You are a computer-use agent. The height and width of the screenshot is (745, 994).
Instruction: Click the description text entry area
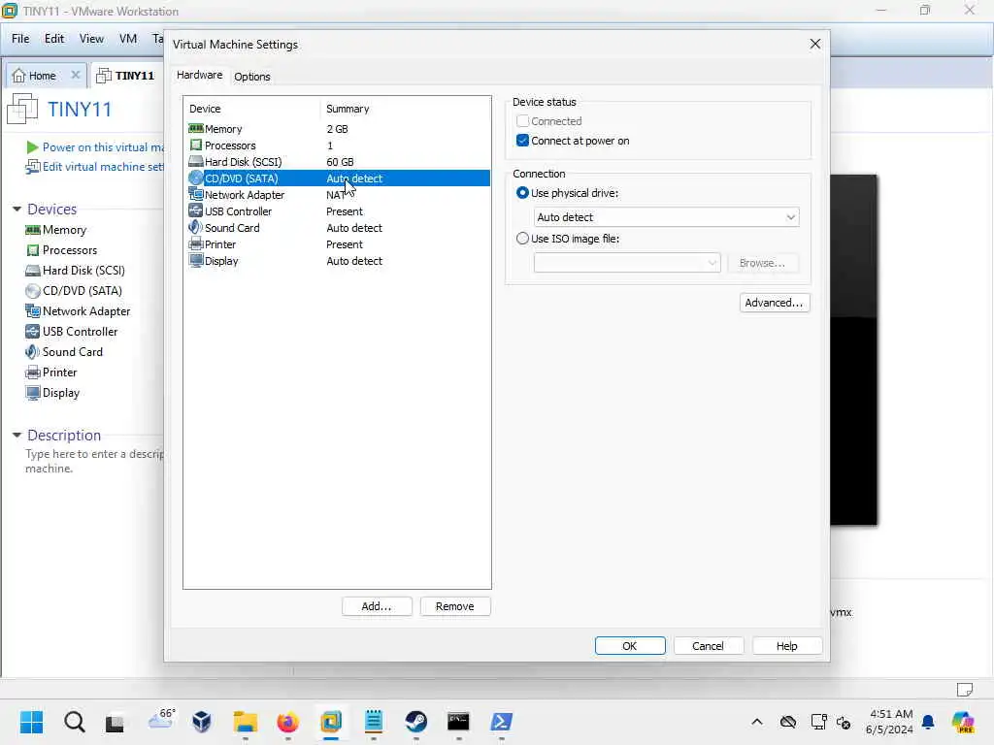(x=94, y=461)
